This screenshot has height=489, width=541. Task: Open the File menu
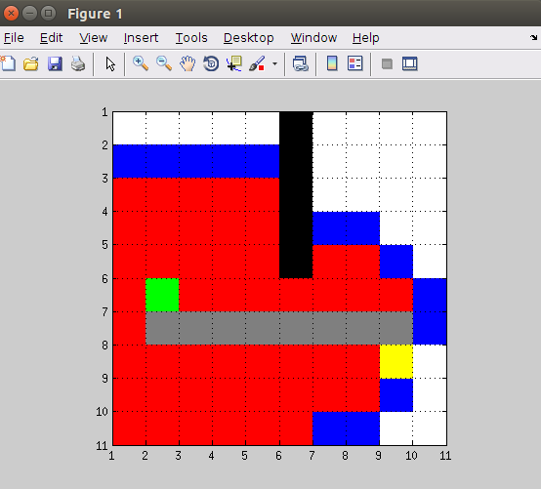coord(14,38)
